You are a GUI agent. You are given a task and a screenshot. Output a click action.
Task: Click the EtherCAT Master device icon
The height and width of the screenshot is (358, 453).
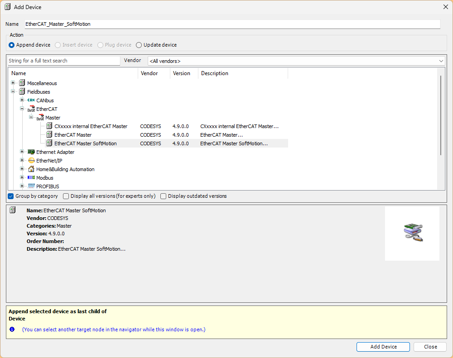pyautogui.click(x=49, y=135)
